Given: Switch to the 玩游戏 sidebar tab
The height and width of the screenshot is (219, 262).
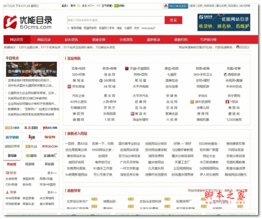Looking at the screenshot, I should [x=30, y=164].
